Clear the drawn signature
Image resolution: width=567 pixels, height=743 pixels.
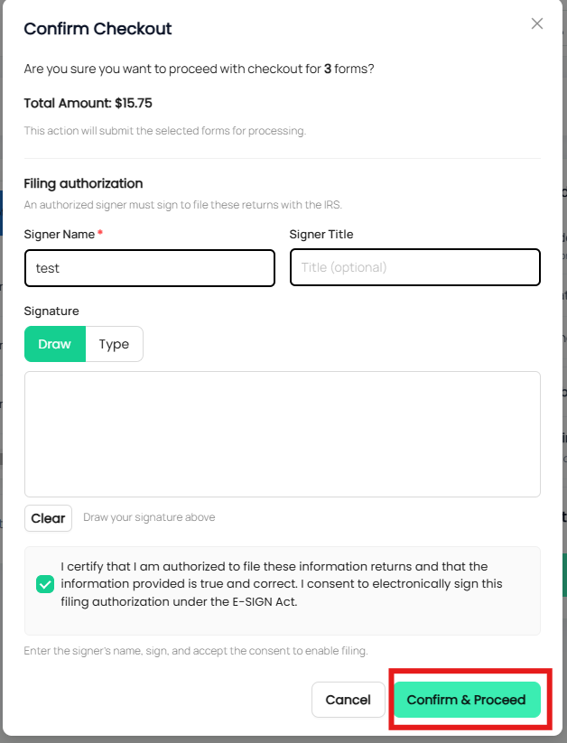click(x=48, y=518)
